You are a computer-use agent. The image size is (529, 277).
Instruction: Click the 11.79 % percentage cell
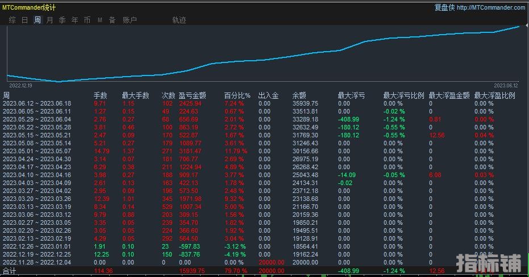point(236,151)
